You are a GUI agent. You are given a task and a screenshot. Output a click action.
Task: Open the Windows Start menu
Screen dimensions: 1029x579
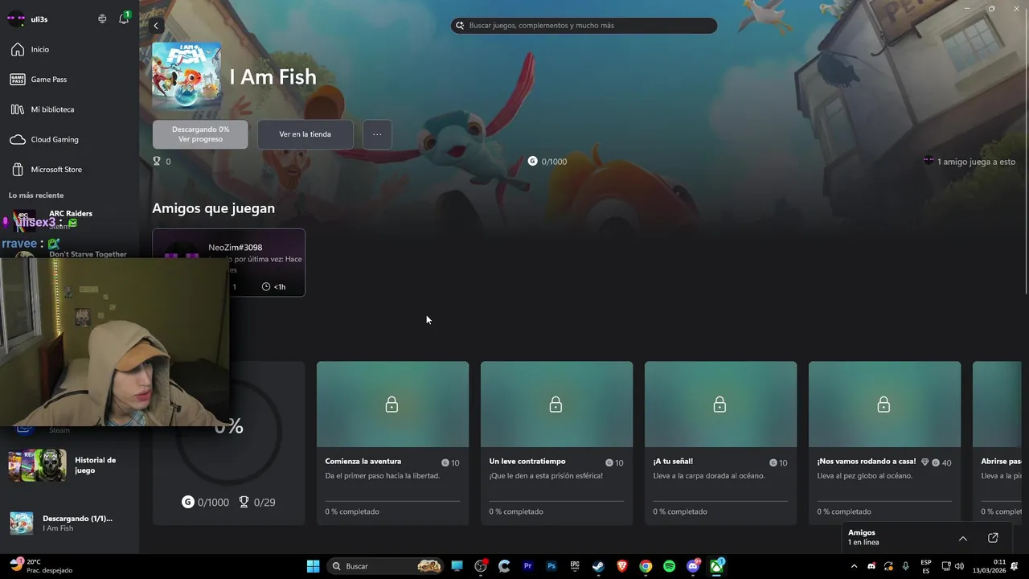313,566
